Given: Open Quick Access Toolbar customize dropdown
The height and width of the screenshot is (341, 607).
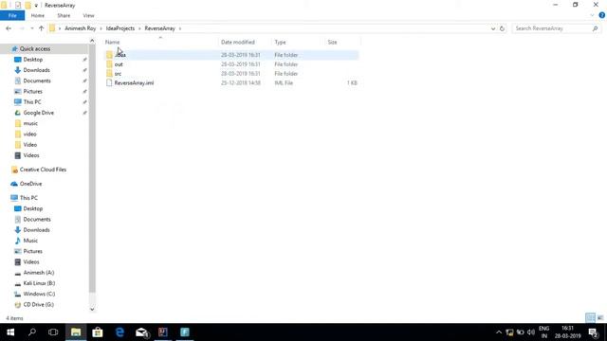Looking at the screenshot, I should pos(36,6).
